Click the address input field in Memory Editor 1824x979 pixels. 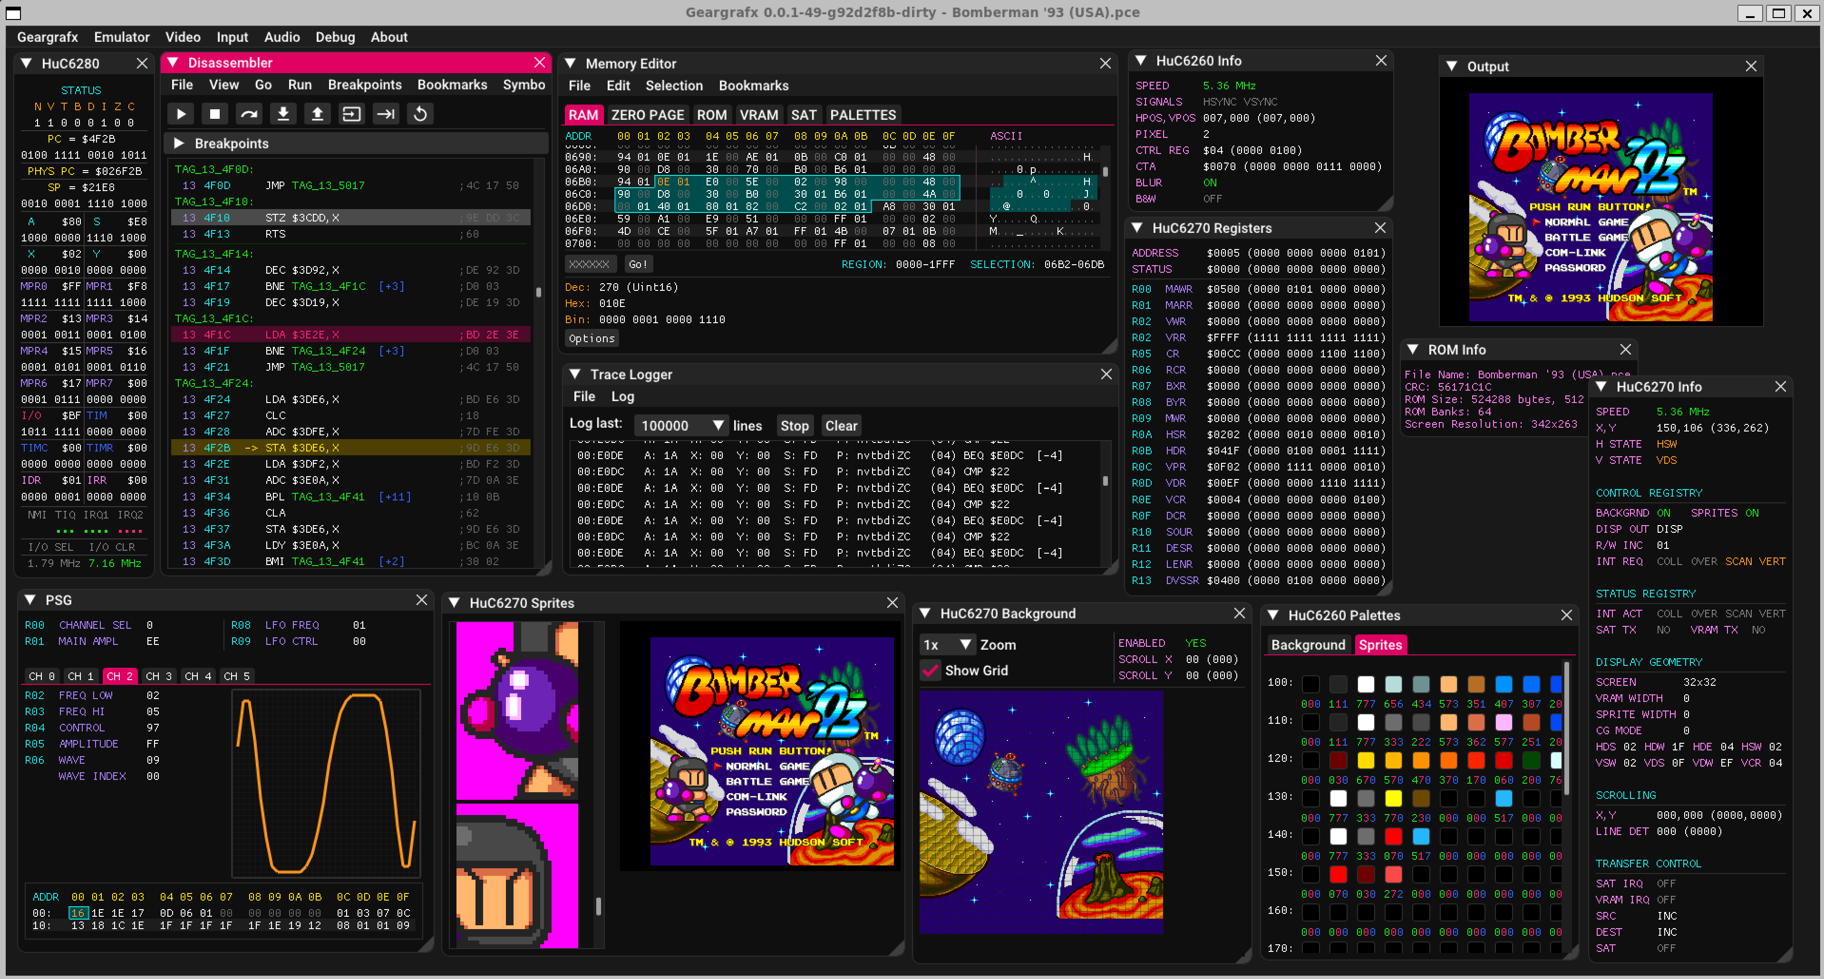pos(591,264)
